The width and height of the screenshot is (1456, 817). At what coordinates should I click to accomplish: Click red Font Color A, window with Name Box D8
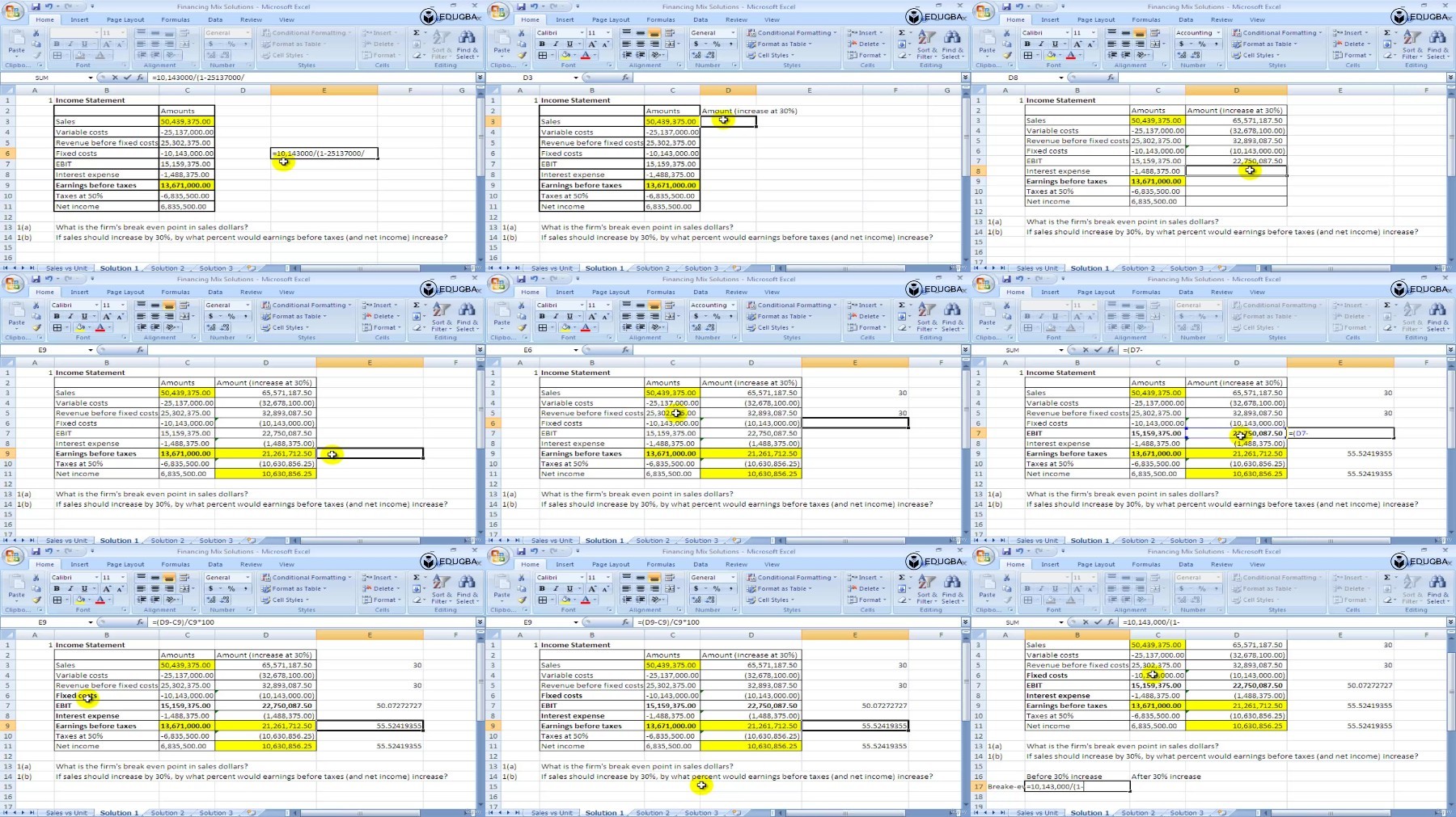tap(1071, 56)
